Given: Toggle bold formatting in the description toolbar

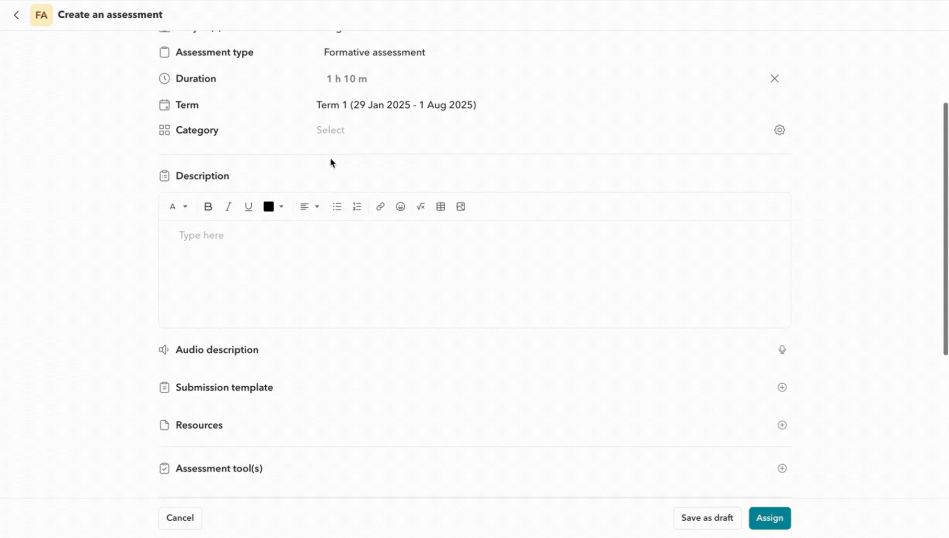Looking at the screenshot, I should pyautogui.click(x=208, y=206).
